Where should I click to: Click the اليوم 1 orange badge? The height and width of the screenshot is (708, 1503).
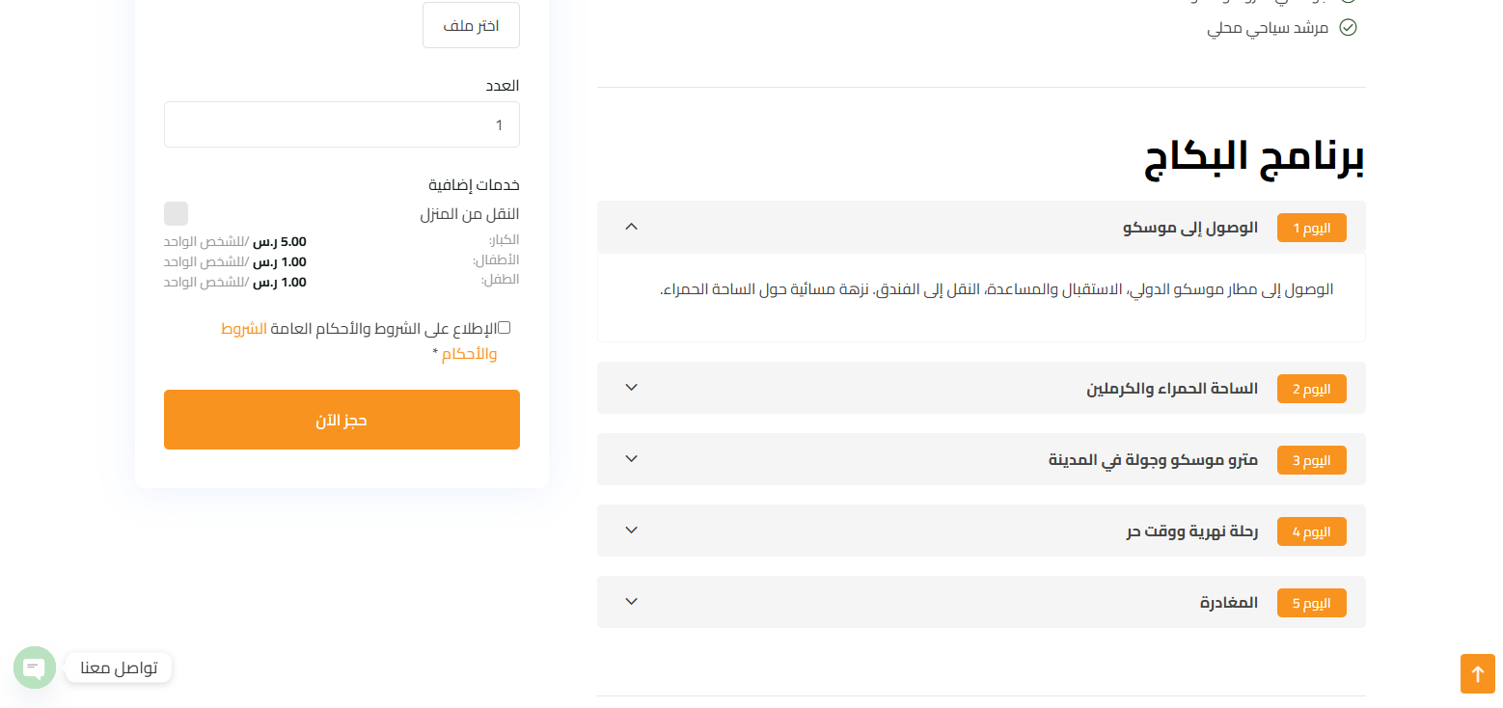click(x=1311, y=228)
